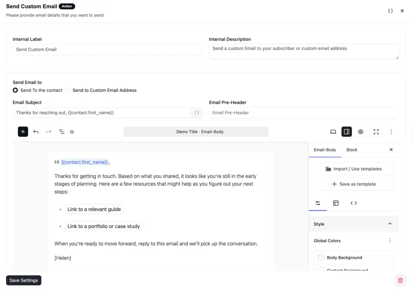The width and height of the screenshot is (412, 290).
Task: Open the Demo Title Email-Body command bar
Action: (x=196, y=132)
